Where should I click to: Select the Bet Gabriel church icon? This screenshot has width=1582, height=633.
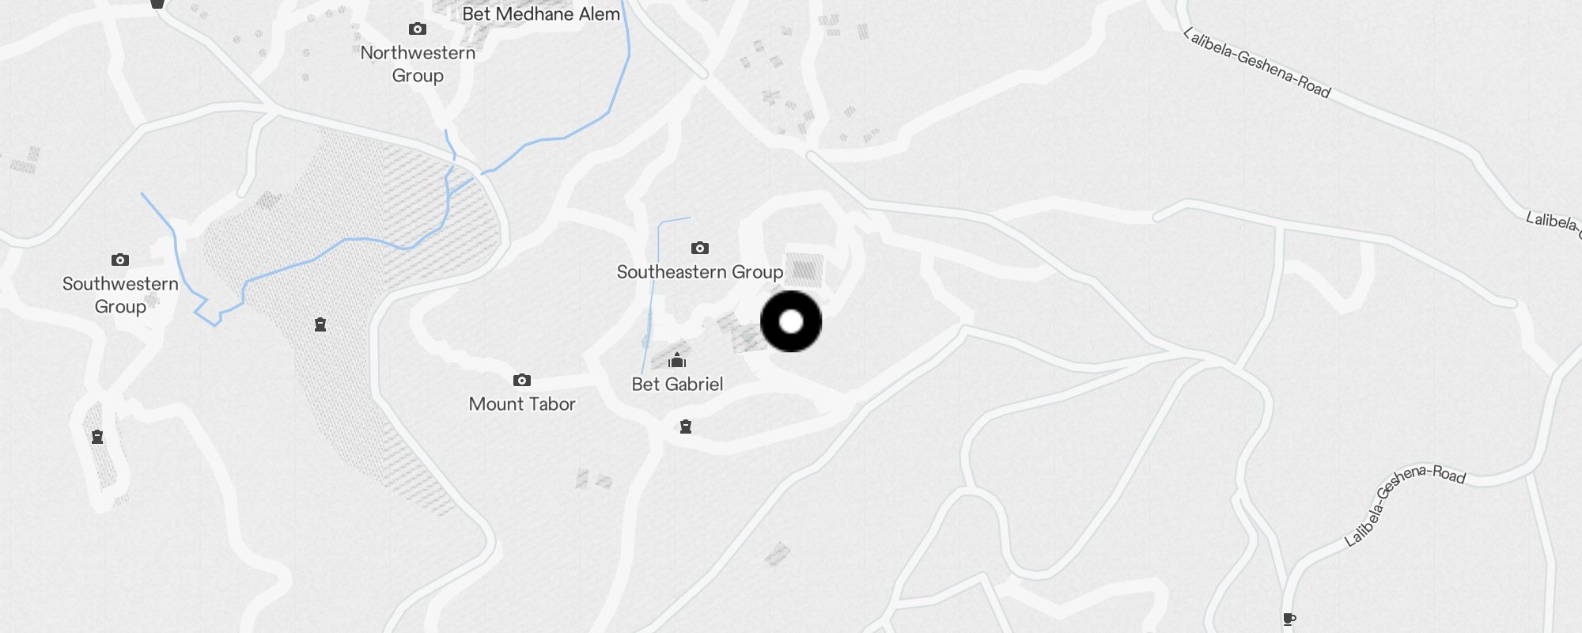(x=677, y=361)
